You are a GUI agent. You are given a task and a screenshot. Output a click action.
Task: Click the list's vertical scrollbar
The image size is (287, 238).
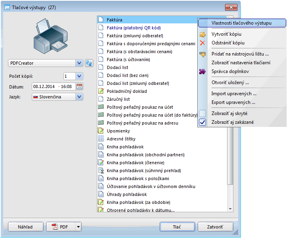pos(230,119)
